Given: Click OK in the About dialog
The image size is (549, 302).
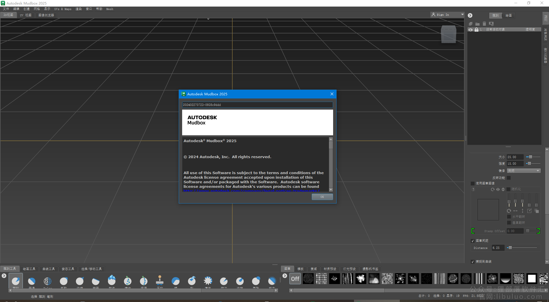Looking at the screenshot, I should pos(322,197).
